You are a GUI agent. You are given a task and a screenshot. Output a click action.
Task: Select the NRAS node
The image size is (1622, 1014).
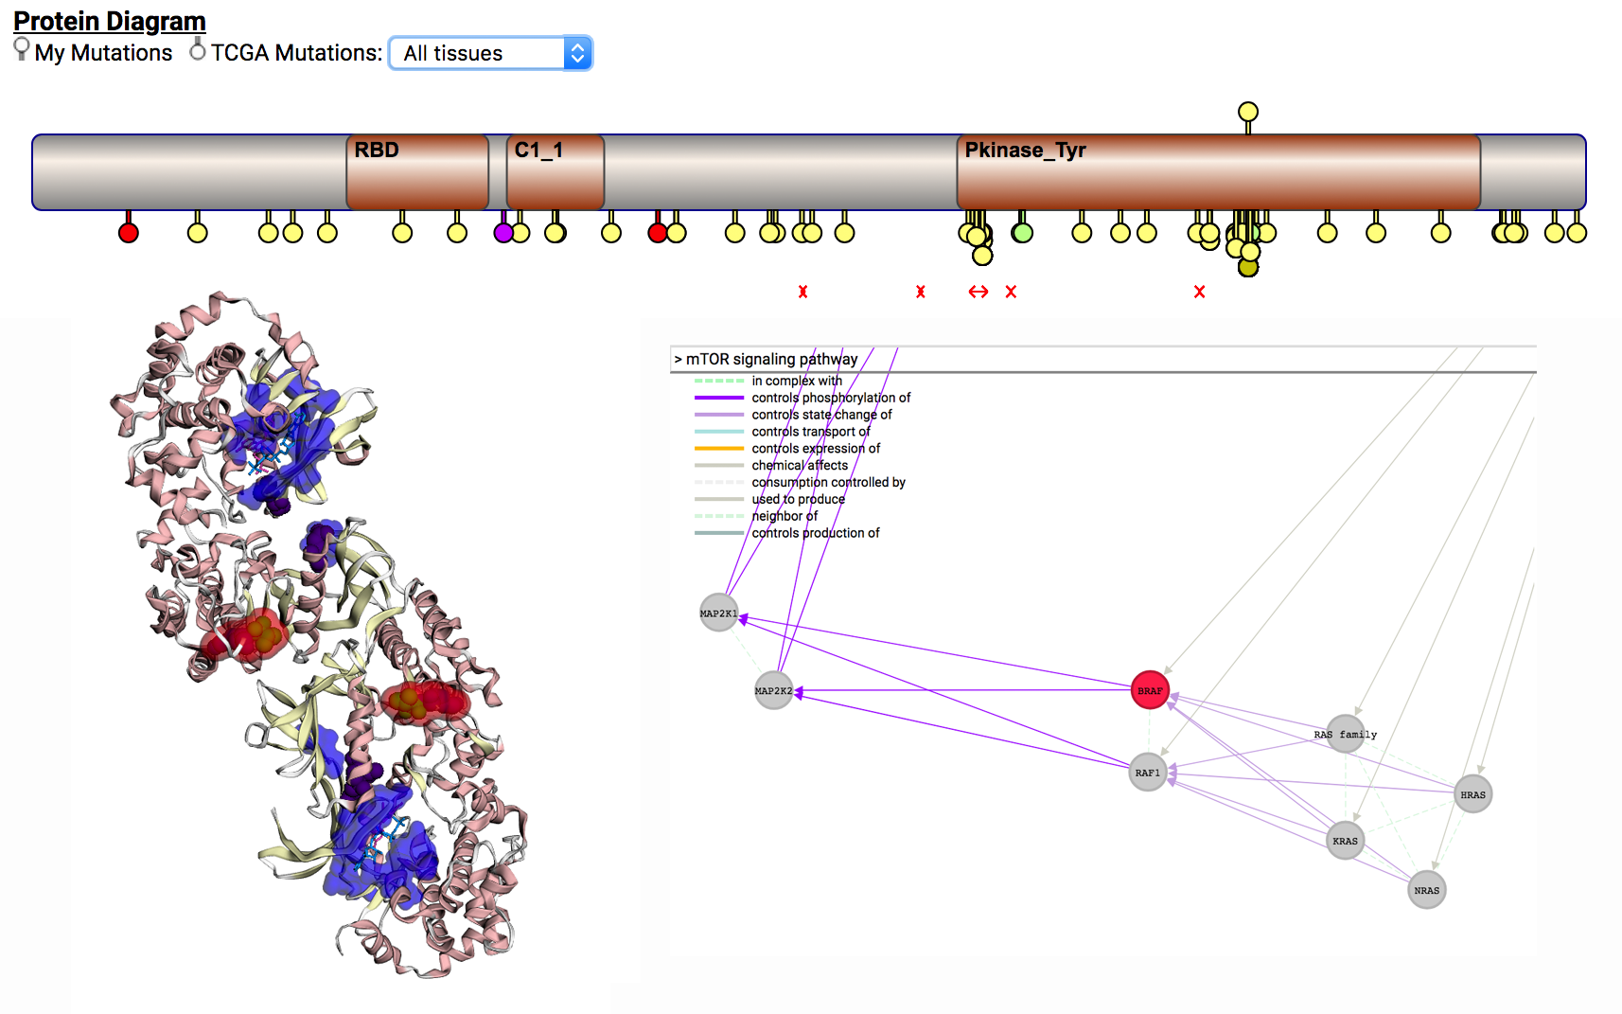(x=1426, y=890)
